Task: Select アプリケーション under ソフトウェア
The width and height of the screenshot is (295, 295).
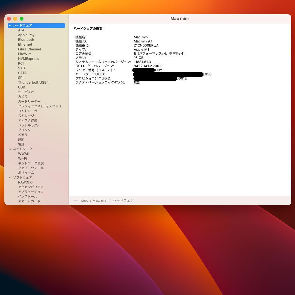Action: [x=31, y=191]
